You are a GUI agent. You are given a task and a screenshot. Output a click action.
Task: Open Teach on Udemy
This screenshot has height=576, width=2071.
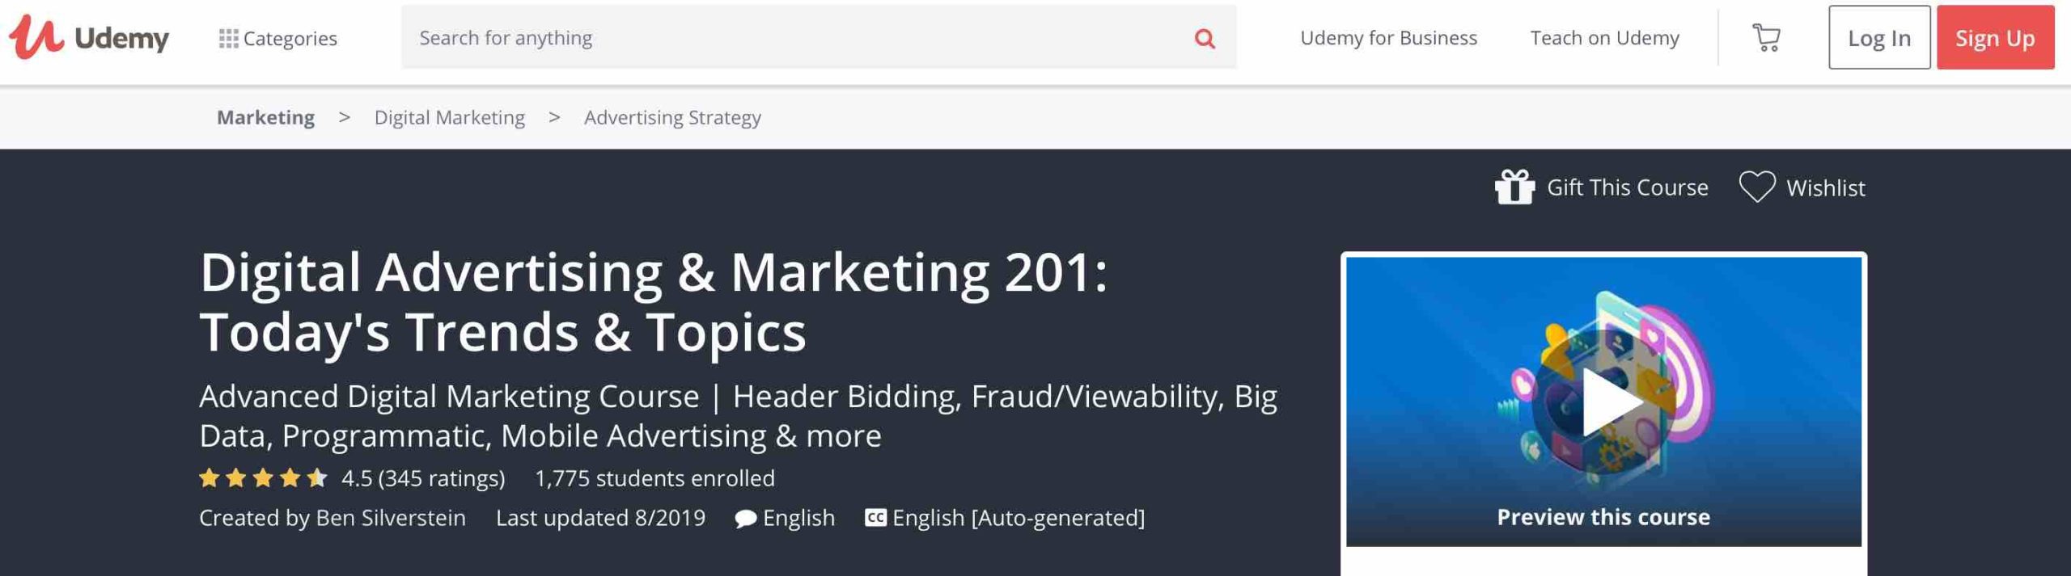[1604, 38]
